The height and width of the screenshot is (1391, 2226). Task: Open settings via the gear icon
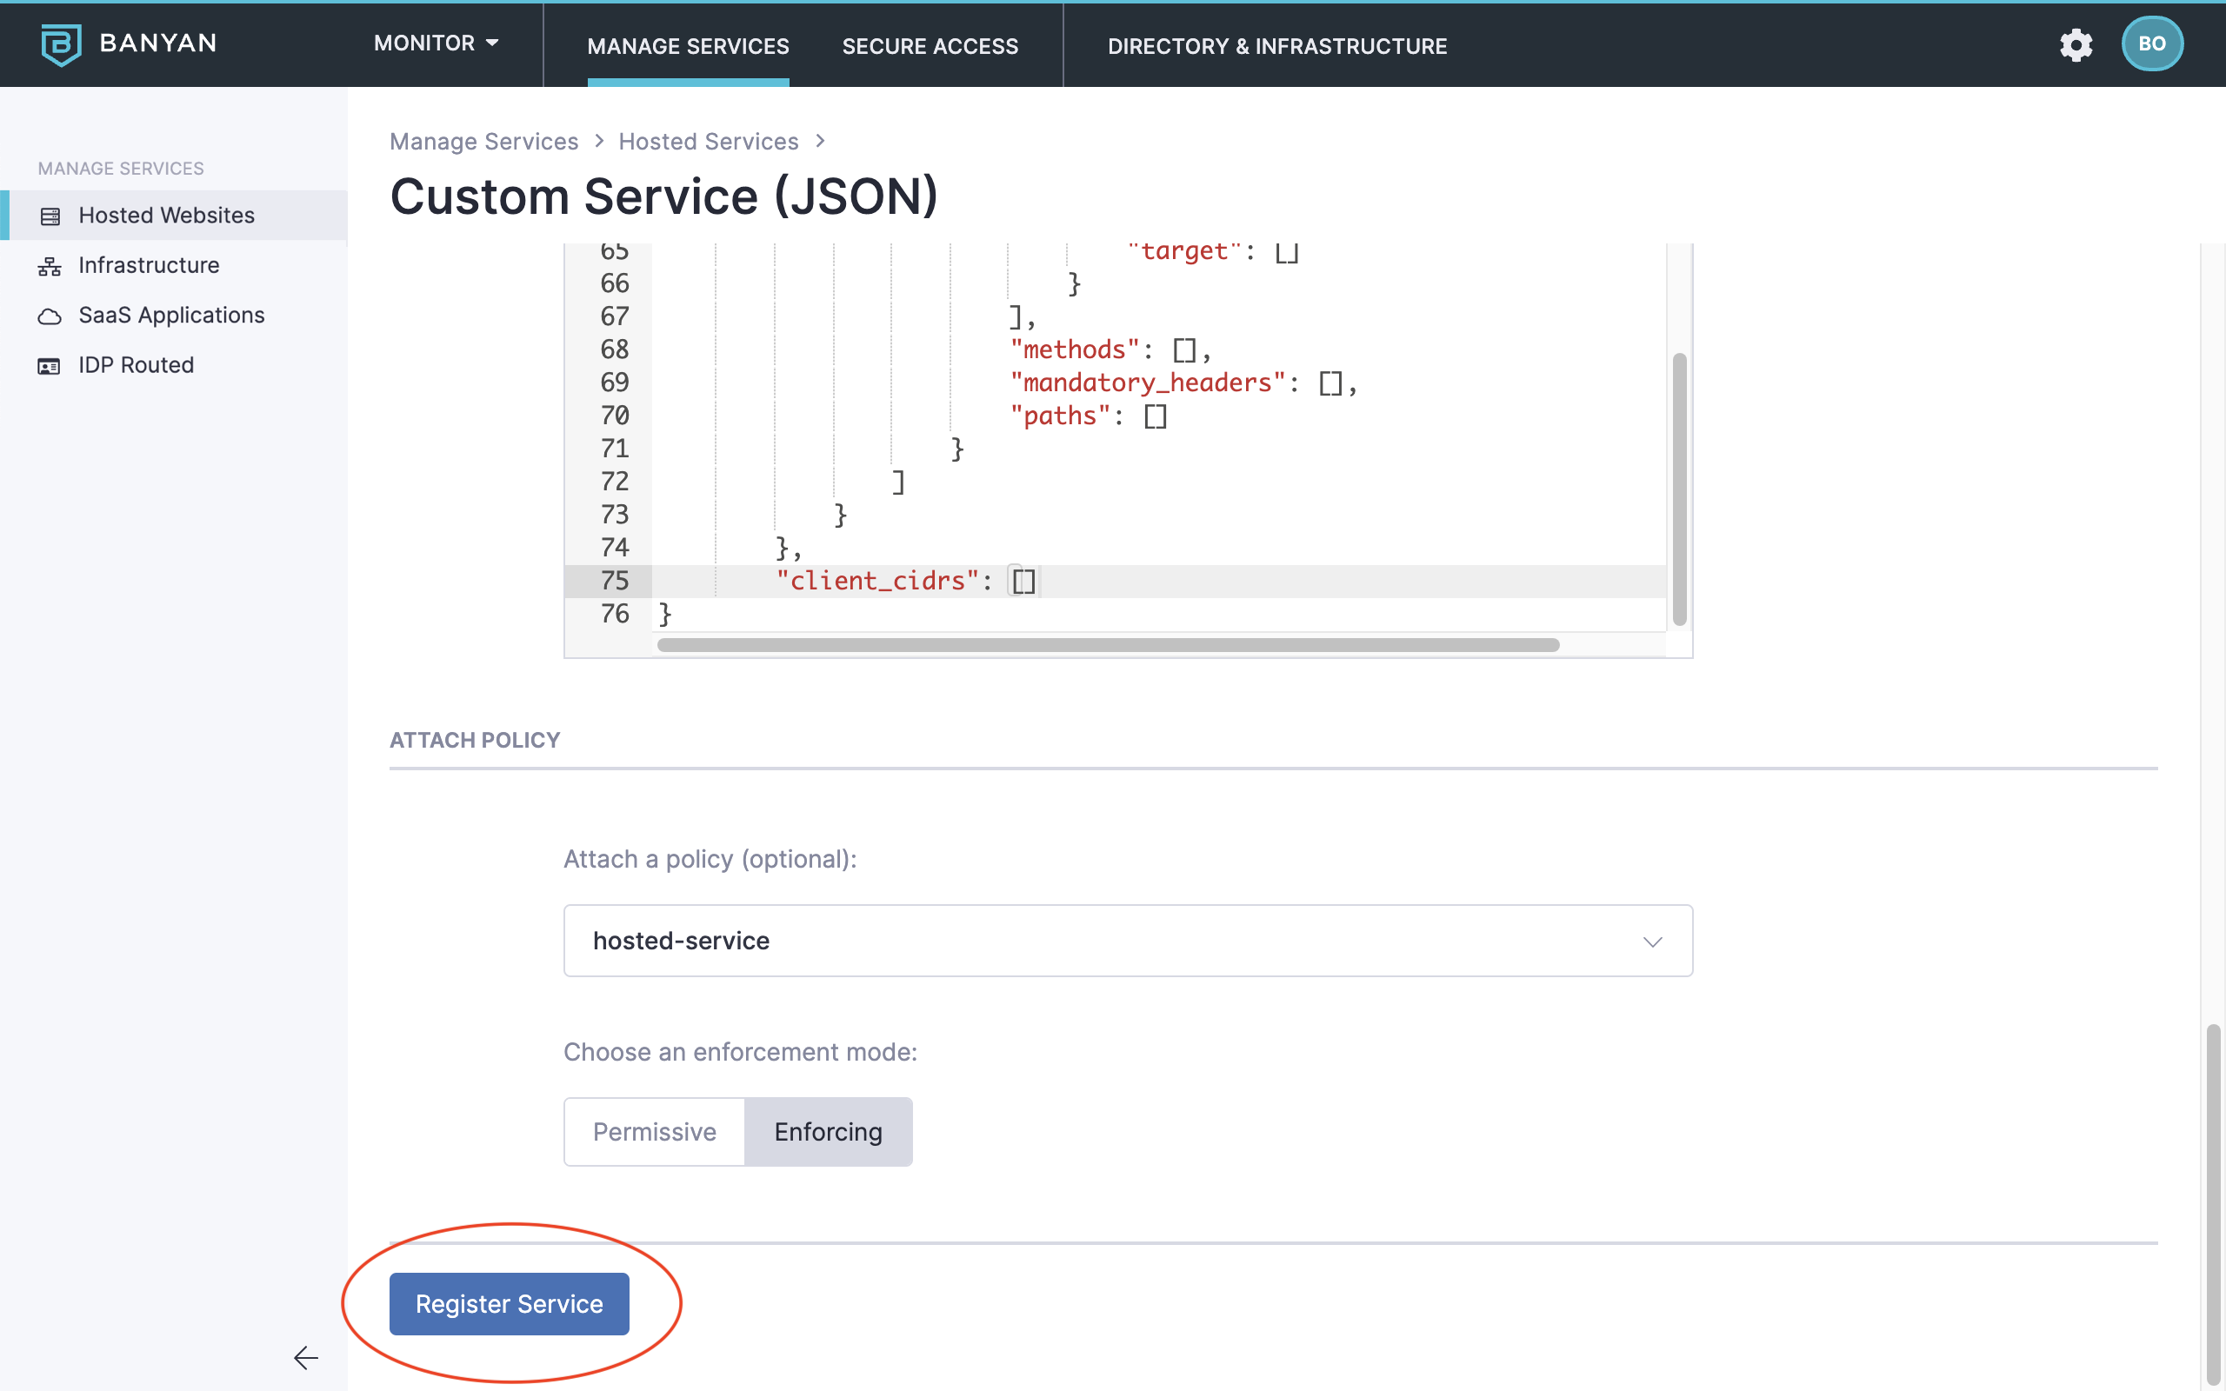(2076, 44)
